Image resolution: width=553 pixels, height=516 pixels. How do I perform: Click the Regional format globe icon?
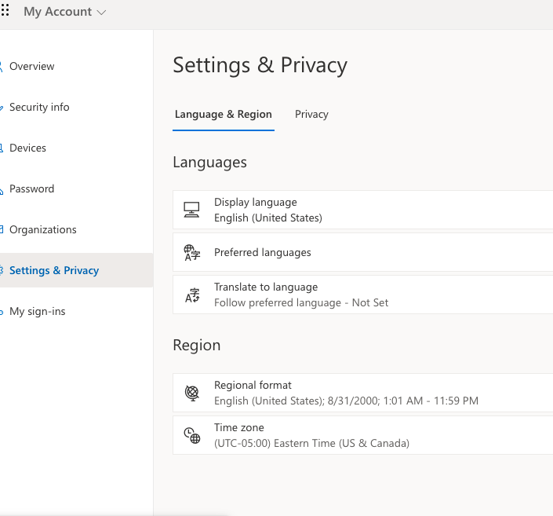tap(191, 393)
